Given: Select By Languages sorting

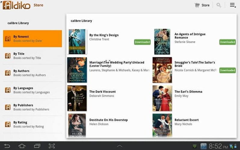Looking at the screenshot, I should 32,90.
